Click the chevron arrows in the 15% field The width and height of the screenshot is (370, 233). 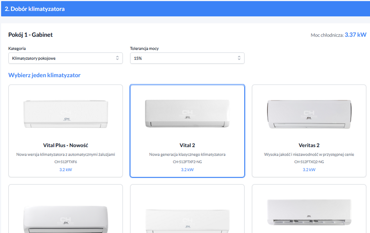(239, 58)
